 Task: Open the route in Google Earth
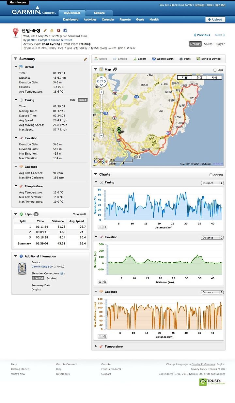(163, 59)
